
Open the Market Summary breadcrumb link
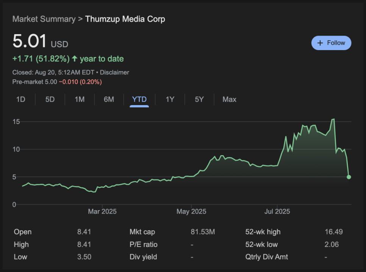[x=44, y=19]
